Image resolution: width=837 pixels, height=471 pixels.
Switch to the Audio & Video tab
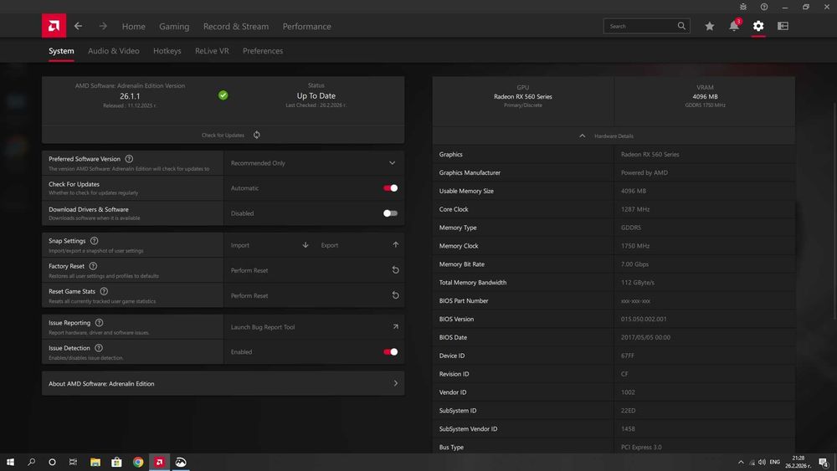[x=114, y=51]
